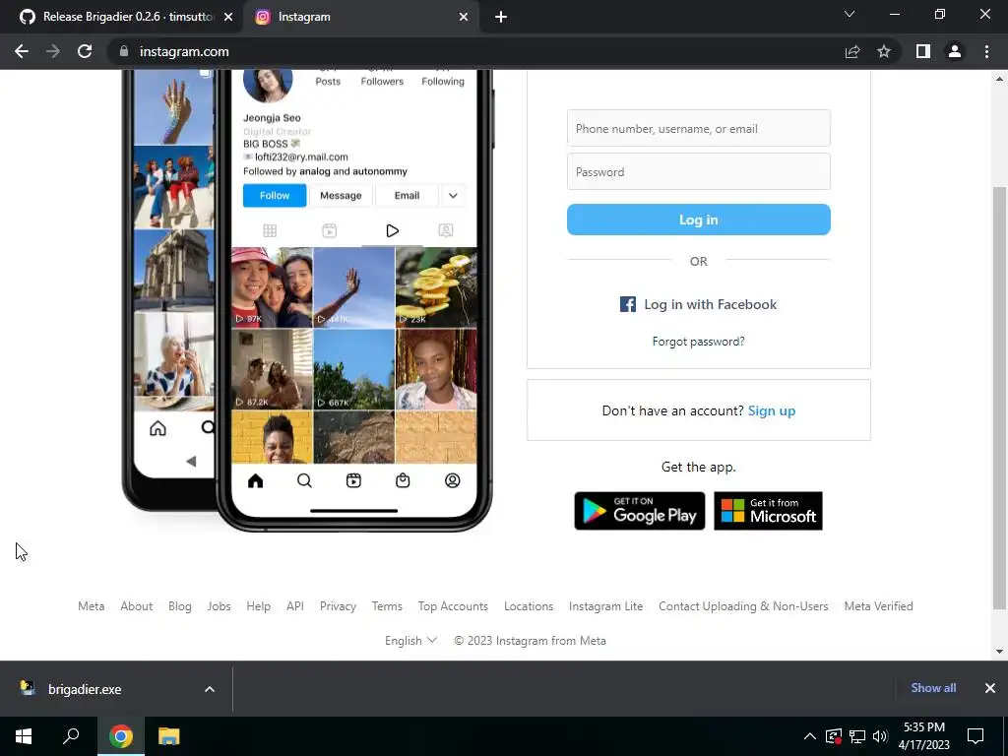1008x756 pixels.
Task: Get the app from Microsoft
Action: point(768,511)
